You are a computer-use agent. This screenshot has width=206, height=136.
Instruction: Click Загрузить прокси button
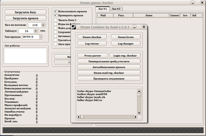[26, 18]
